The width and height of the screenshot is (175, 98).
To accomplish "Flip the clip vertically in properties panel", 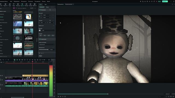I will [45, 36].
